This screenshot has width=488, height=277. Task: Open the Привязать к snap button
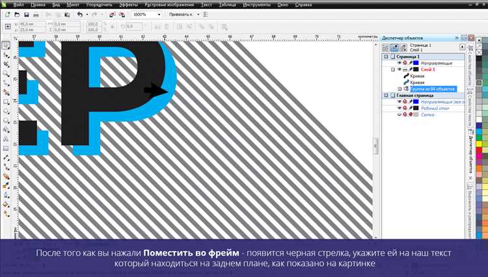click(x=184, y=14)
